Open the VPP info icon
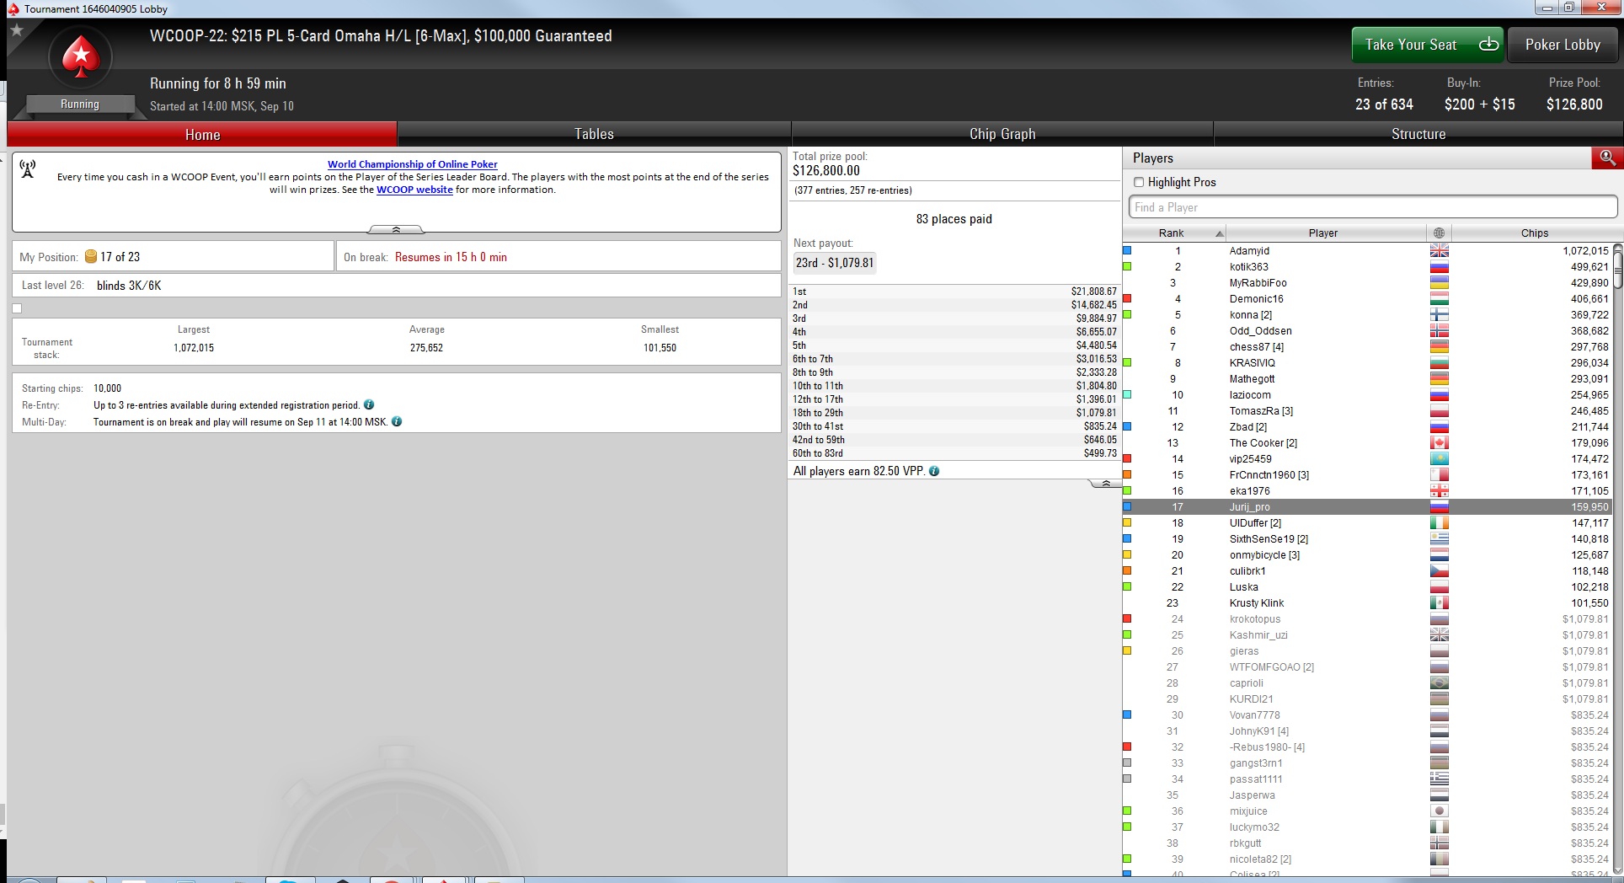The width and height of the screenshot is (1624, 883). (x=934, y=472)
